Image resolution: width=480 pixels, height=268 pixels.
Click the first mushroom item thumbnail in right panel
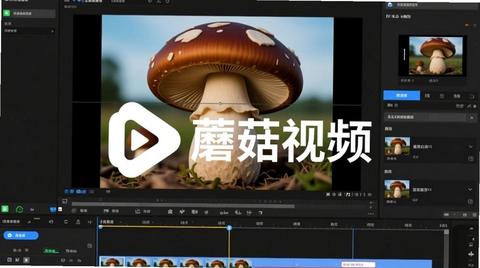click(397, 146)
